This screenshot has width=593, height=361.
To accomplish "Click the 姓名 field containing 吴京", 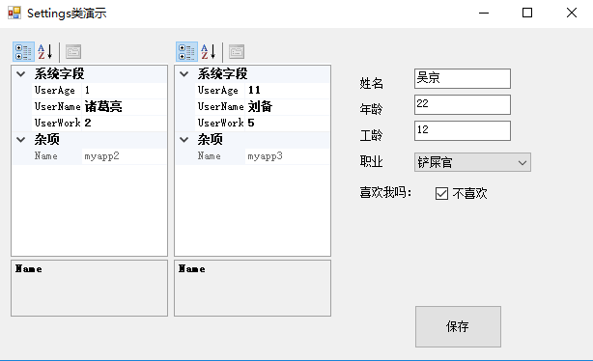I will tap(463, 78).
